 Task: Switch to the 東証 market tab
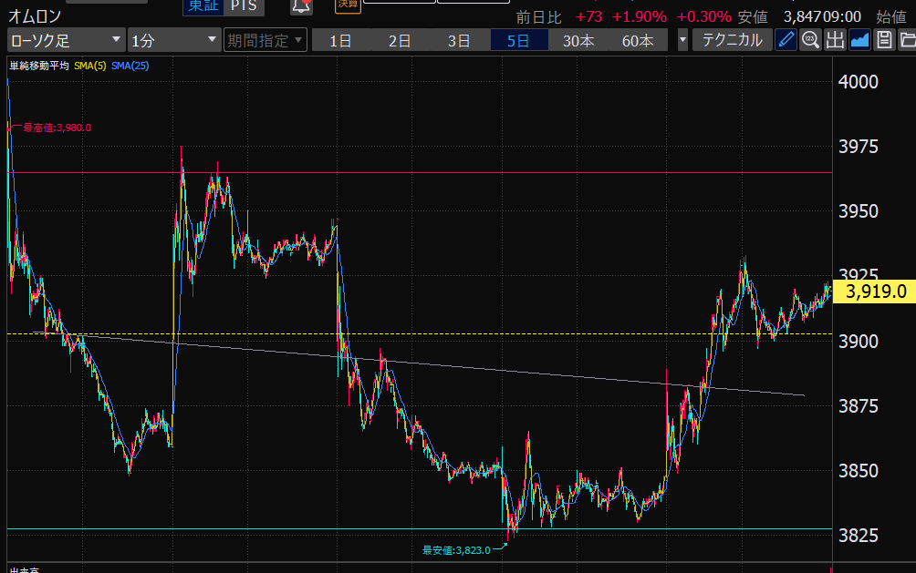[x=203, y=6]
